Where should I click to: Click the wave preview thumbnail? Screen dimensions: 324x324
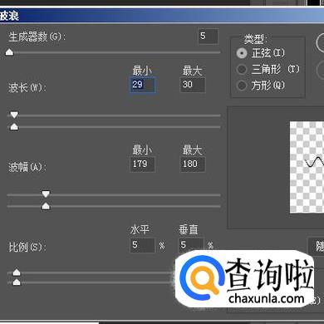pos(307,167)
